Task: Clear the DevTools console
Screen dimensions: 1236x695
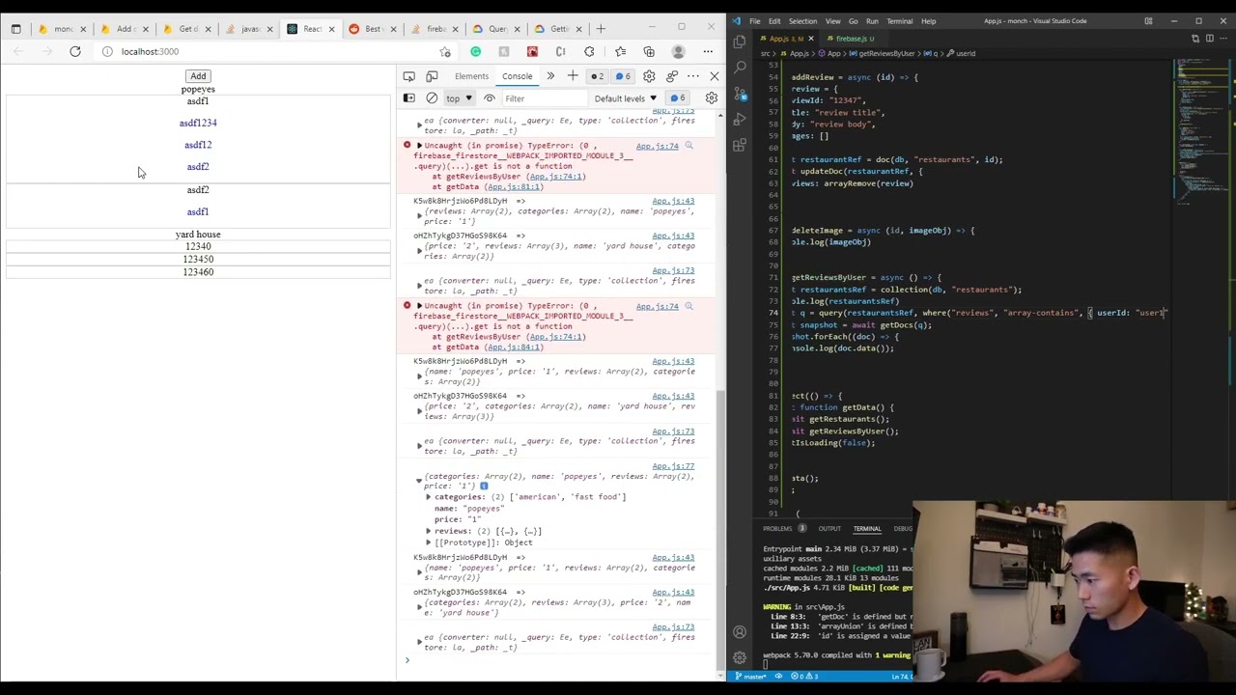Action: pyautogui.click(x=432, y=98)
